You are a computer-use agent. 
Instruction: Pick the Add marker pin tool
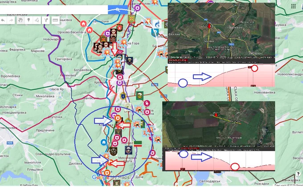coord(29,20)
